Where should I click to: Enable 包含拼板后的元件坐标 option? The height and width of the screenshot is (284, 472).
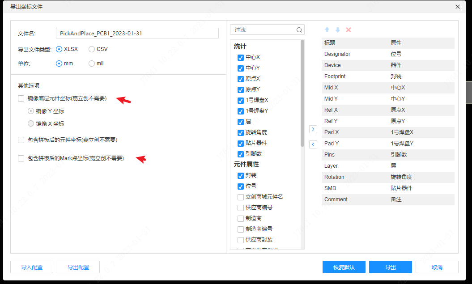coord(21,140)
